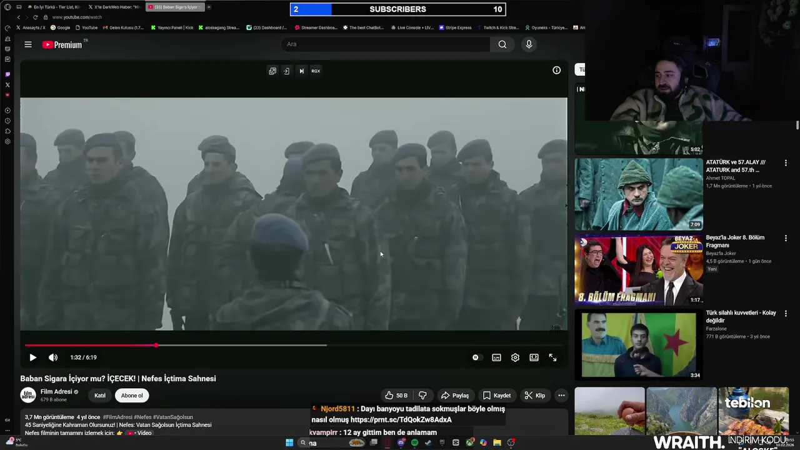Start voice search with the microphone
The image size is (800, 450).
[529, 44]
